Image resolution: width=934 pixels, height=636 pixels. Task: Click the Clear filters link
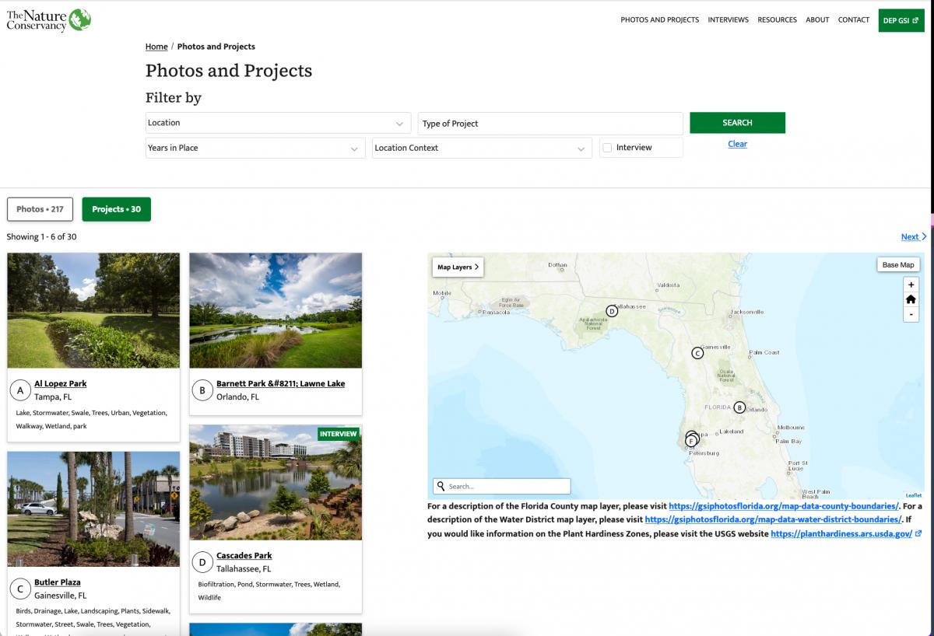tap(737, 144)
